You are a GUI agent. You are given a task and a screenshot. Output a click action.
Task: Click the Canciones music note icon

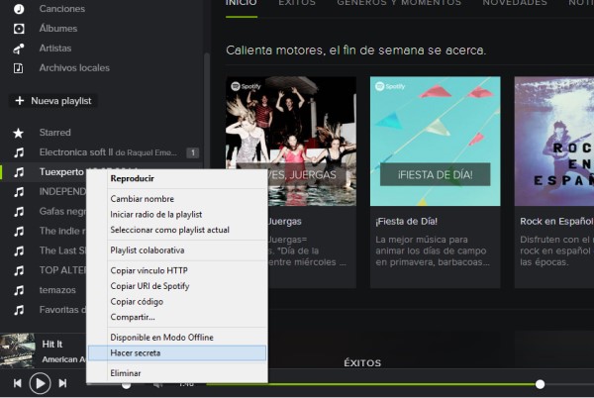point(19,9)
